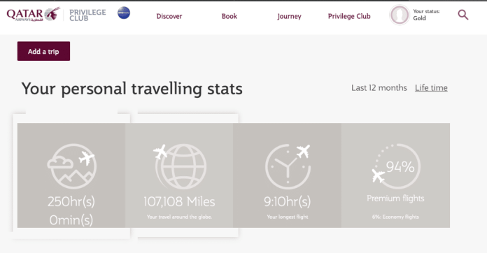Open the search magnifier icon
The image size is (487, 253).
click(x=463, y=15)
